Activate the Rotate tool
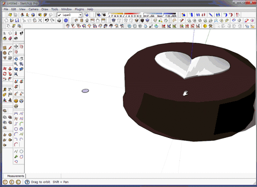Image resolution: width=257 pixels, height=187 pixels. click(5, 74)
